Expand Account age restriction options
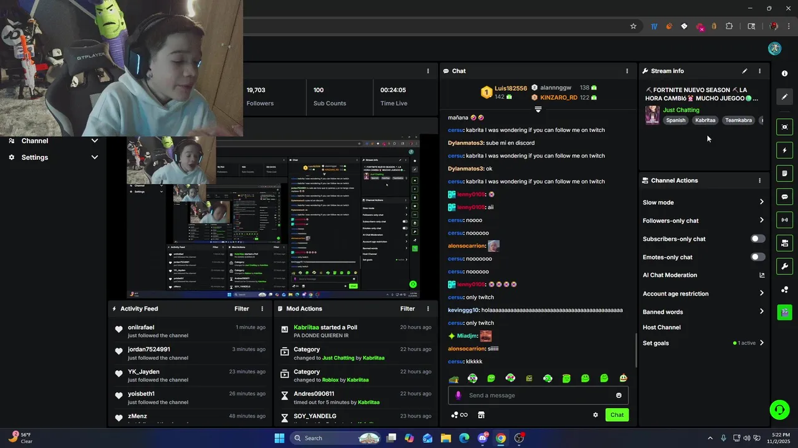Screen dimensions: 798x448 tap(761, 293)
